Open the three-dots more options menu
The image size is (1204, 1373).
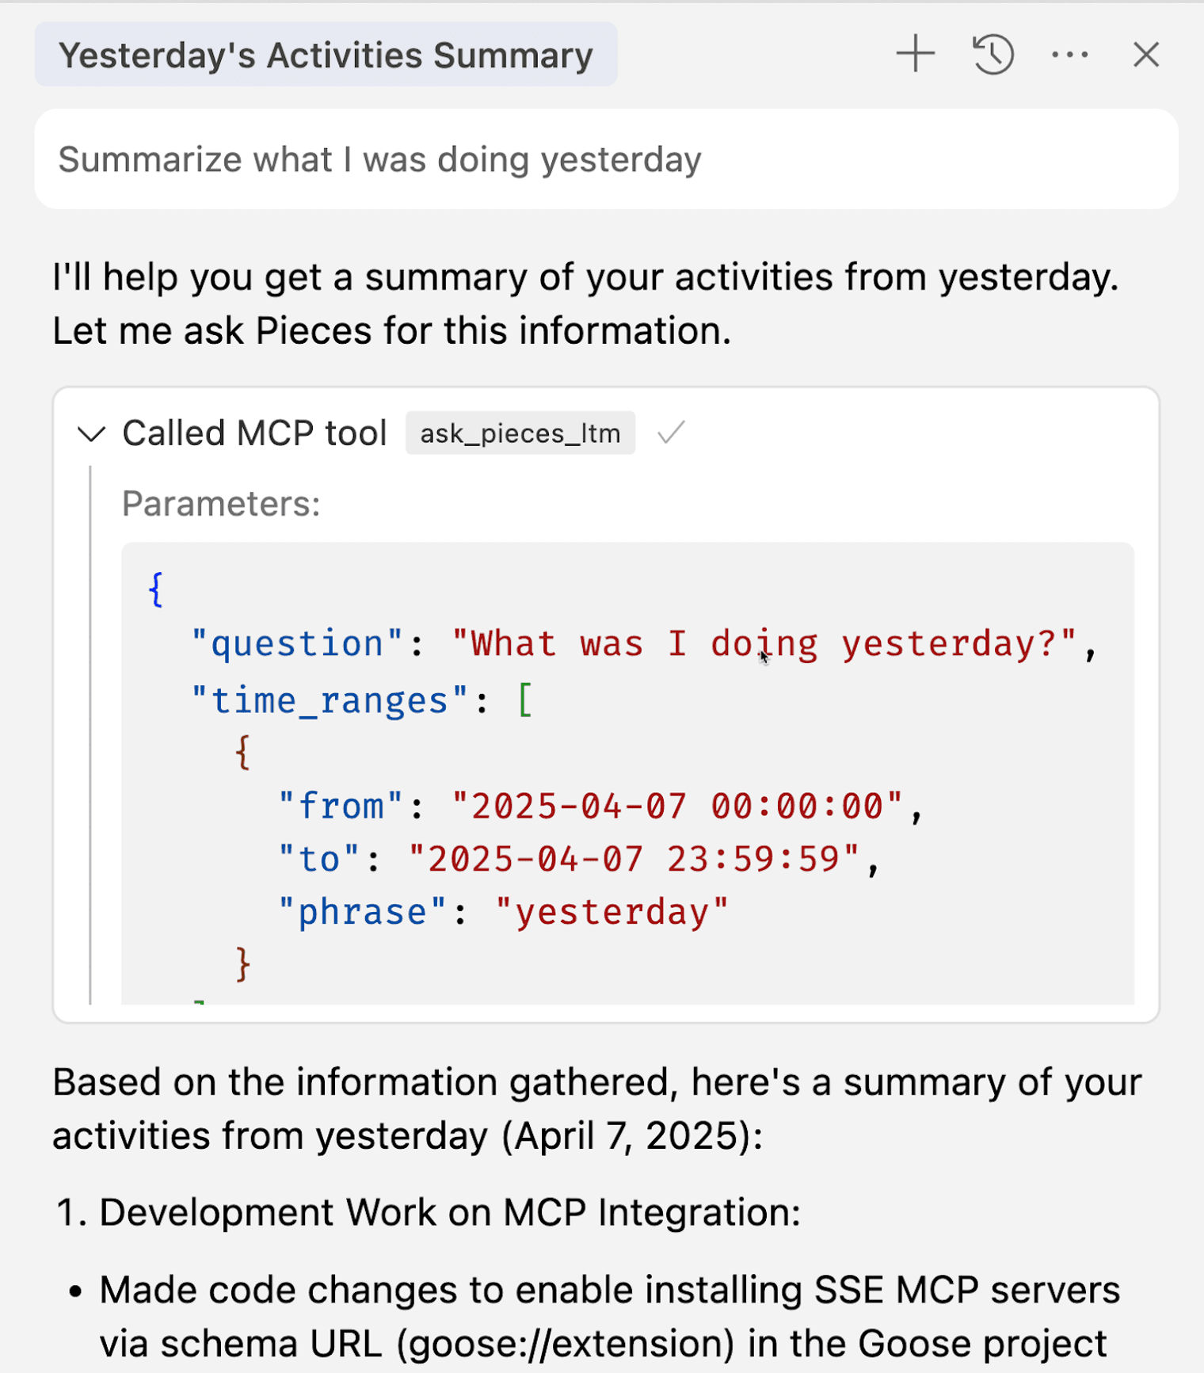[1069, 55]
